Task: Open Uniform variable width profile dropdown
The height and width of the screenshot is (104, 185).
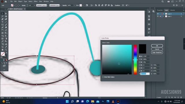Action: 48,5
